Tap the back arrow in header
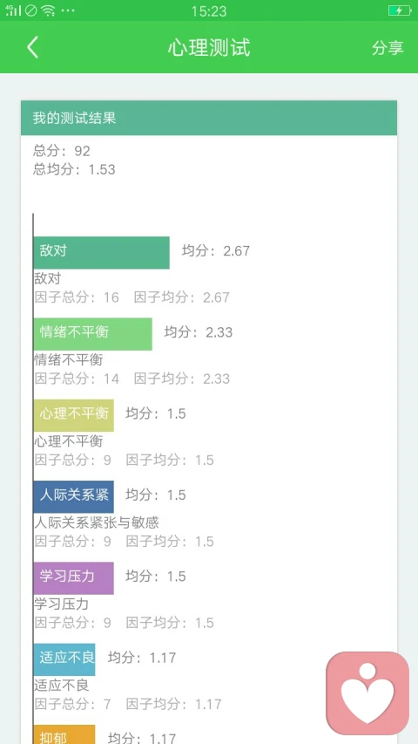 click(32, 47)
